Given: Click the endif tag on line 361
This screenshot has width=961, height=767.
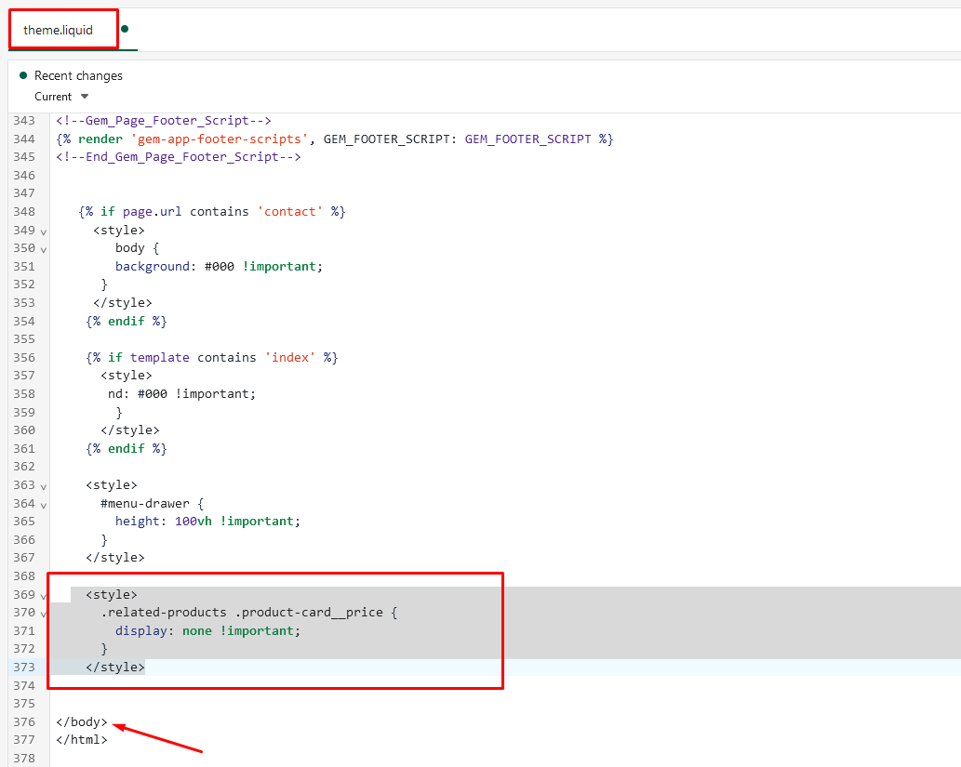Looking at the screenshot, I should pos(127,448).
